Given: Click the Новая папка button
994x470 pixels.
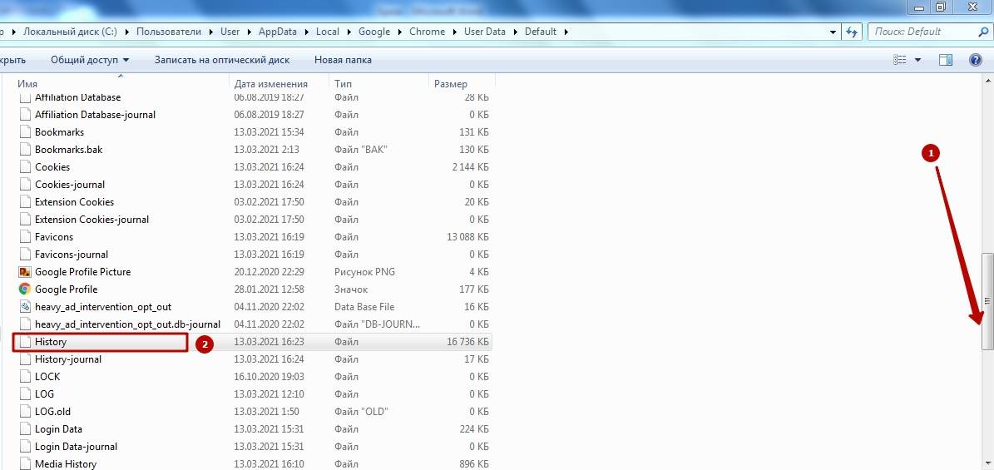Looking at the screenshot, I should click(x=343, y=60).
